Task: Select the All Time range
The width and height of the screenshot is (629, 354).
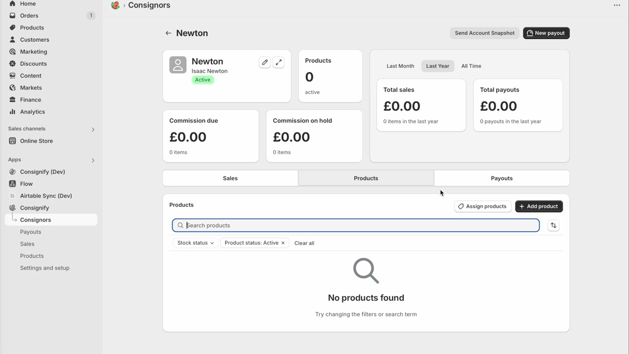Action: (471, 66)
